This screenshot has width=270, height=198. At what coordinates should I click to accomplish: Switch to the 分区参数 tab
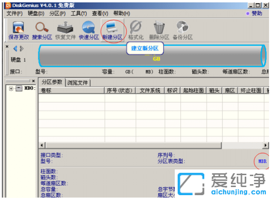point(52,82)
